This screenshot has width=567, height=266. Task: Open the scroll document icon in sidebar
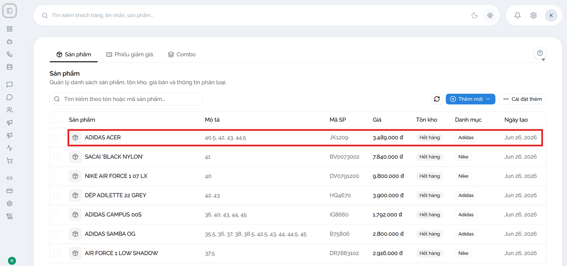click(9, 216)
